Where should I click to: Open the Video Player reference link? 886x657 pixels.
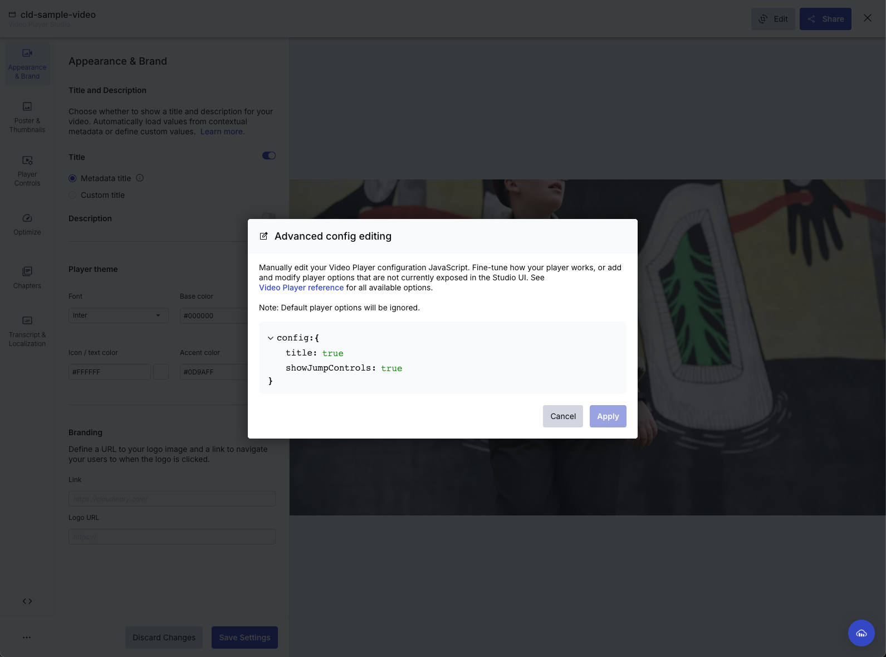(x=301, y=288)
